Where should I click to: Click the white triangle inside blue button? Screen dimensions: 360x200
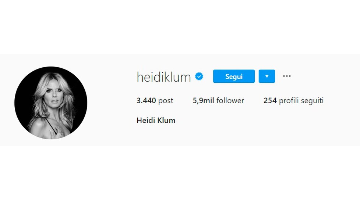[267, 76]
